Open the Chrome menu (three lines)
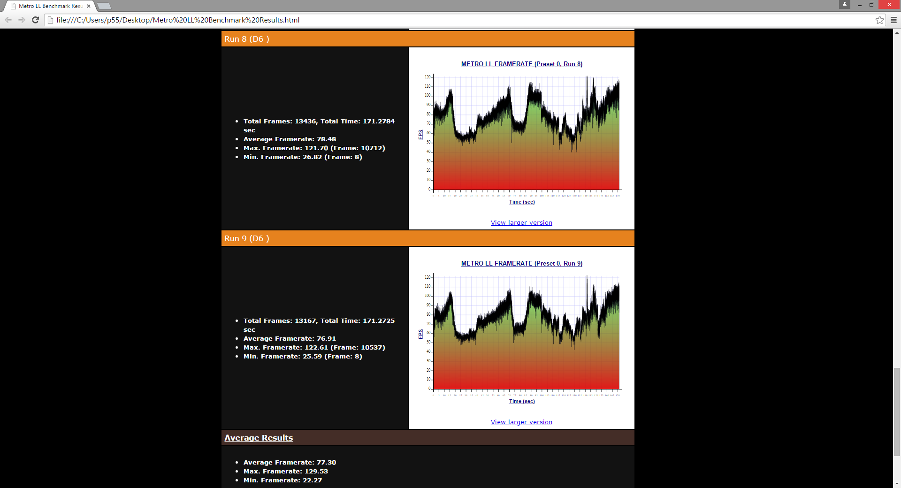901x488 pixels. [893, 20]
